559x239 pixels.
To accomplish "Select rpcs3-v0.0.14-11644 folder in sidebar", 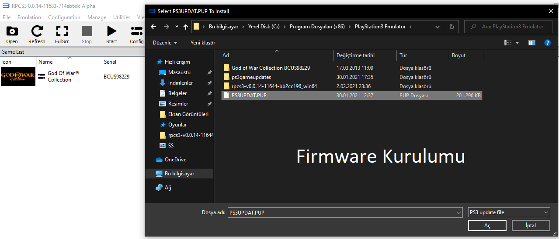I will 191,135.
